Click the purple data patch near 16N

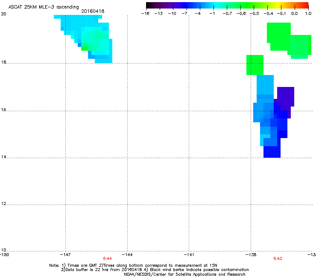pyautogui.click(x=286, y=97)
